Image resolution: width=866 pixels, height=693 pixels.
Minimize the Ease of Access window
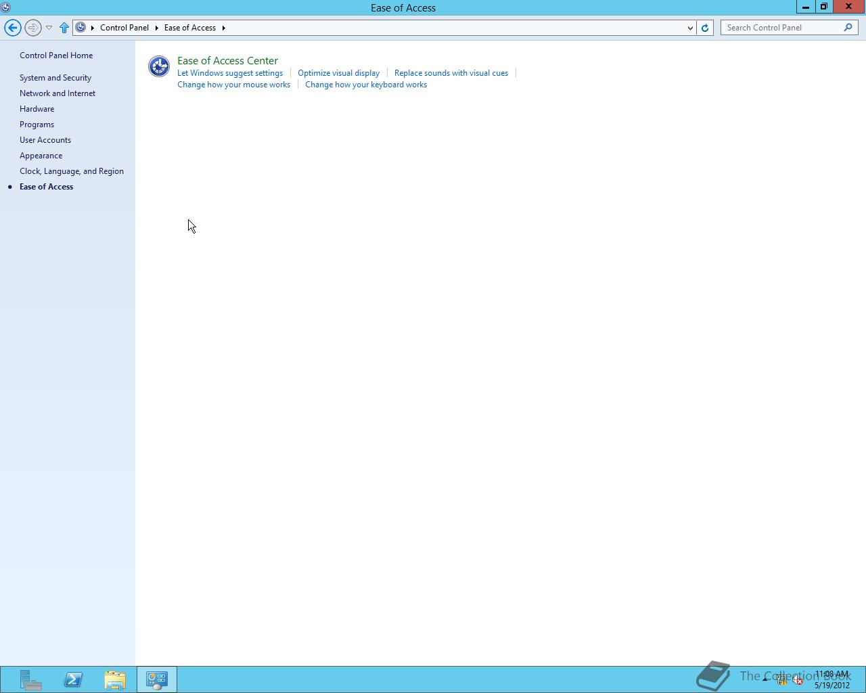coord(805,7)
